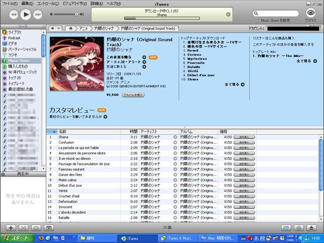This screenshot has width=324, height=243.
Task: Select パーティーシャッフル in source list
Action: click(22, 50)
